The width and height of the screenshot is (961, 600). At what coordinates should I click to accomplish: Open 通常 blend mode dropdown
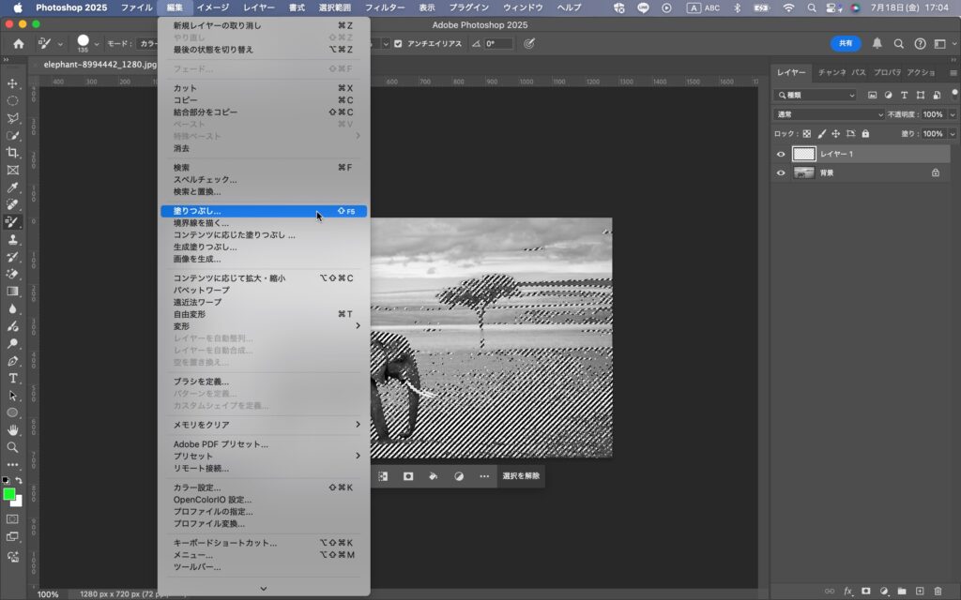(x=830, y=114)
